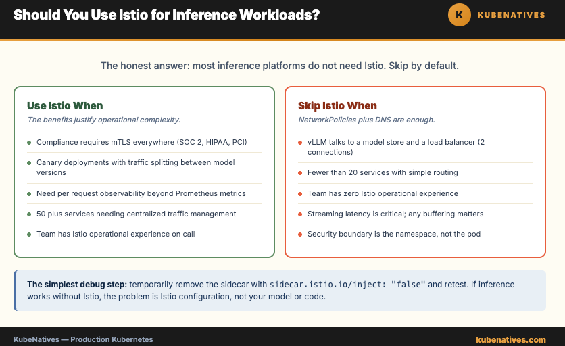The height and width of the screenshot is (346, 565).
Task: Click the 'sidecar.istio.io/inject: "false"' code snippet
Action: (347, 285)
